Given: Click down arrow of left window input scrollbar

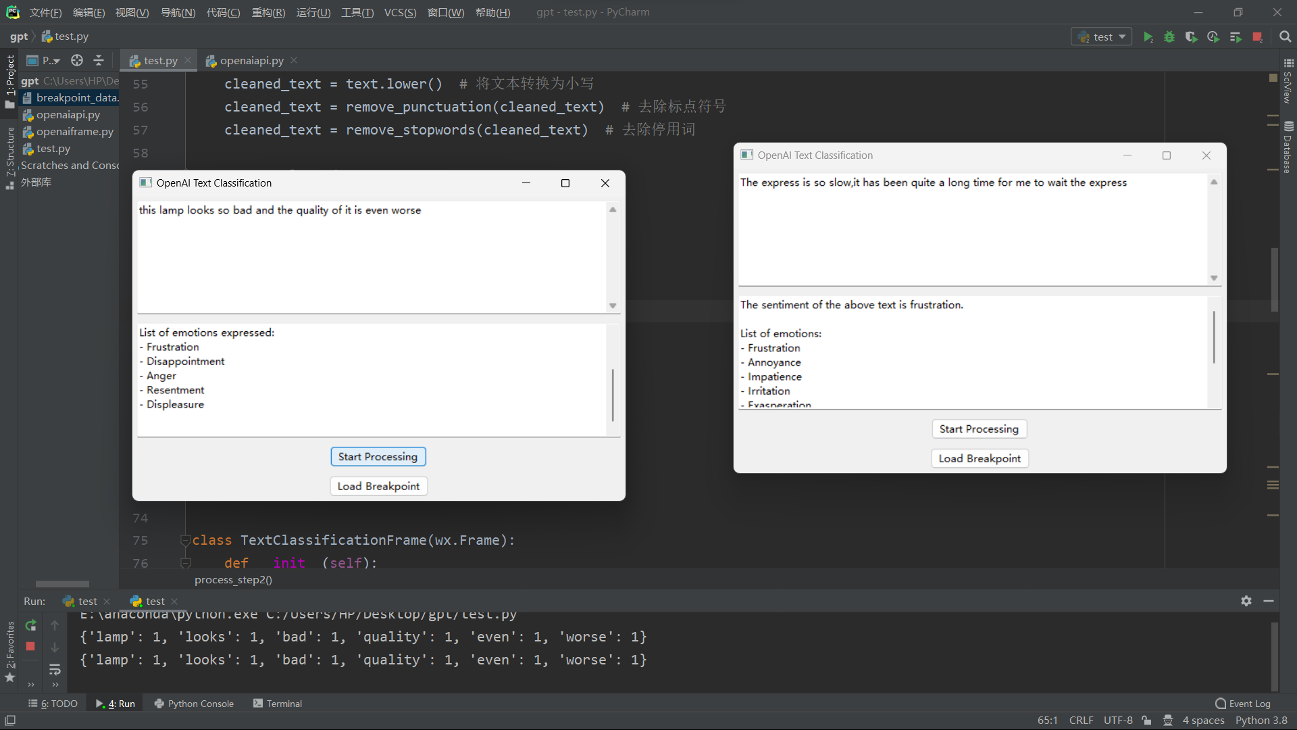Looking at the screenshot, I should tap(613, 306).
